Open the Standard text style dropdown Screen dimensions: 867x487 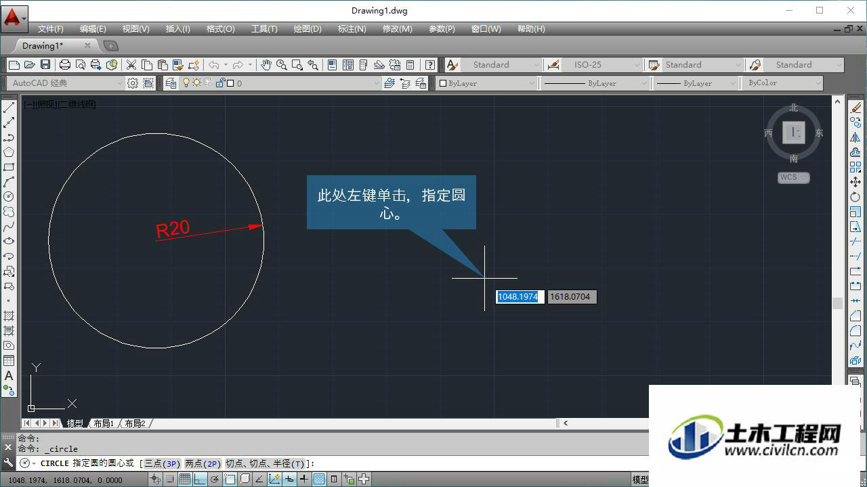tap(501, 65)
